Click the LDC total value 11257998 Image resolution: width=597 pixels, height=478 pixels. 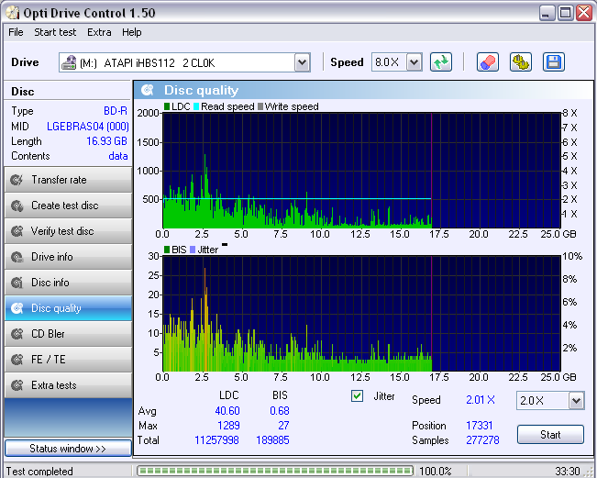(x=216, y=440)
